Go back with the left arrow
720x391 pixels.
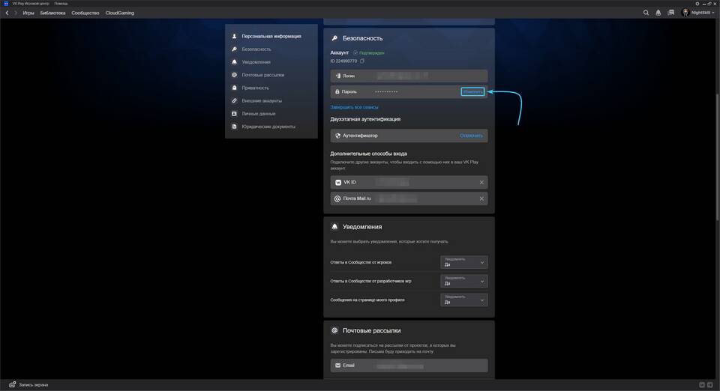click(x=7, y=13)
